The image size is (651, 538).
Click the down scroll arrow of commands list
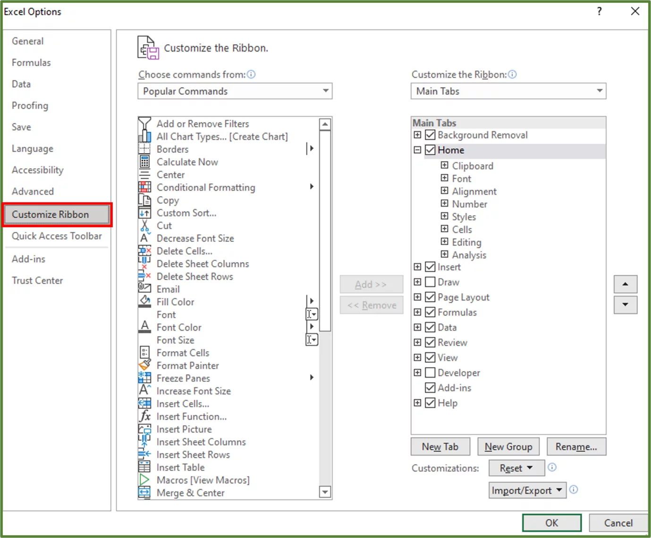tap(325, 492)
